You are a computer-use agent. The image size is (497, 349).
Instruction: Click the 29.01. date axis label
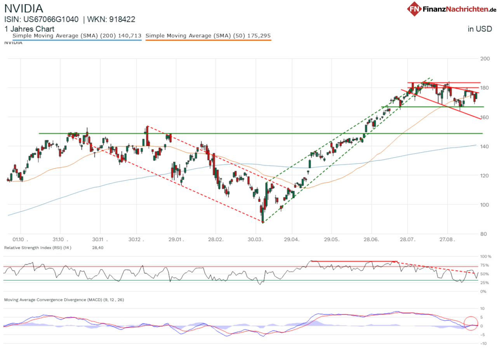(176, 239)
